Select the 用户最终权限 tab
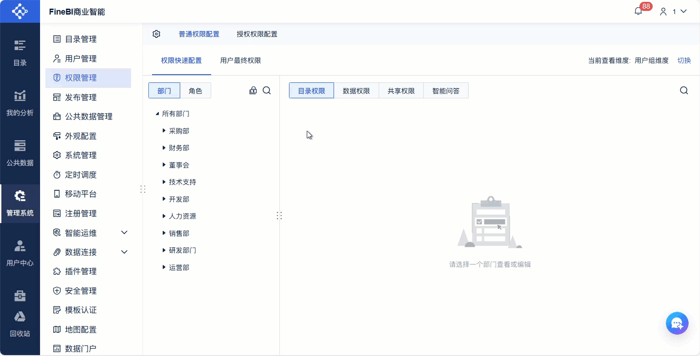Screen dimensions: 700x356 [241, 61]
